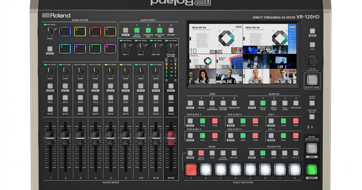
Task: Click the GAIN knob of channel 3
Action: pos(80,71)
